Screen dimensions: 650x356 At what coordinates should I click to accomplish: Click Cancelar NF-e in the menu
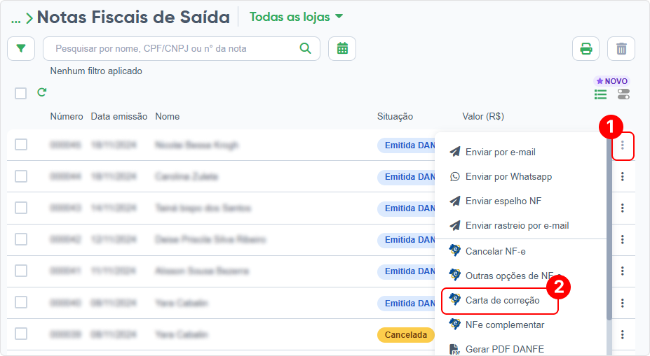click(x=495, y=251)
